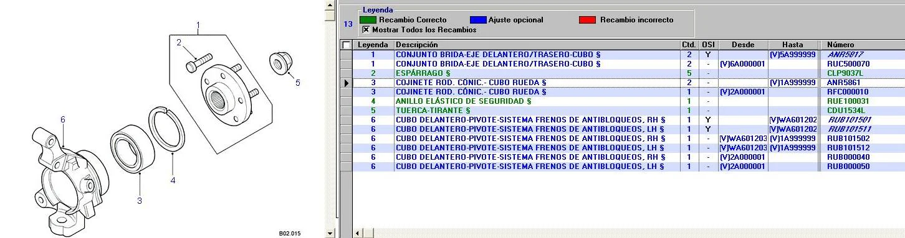Click the wheel stud bolt drawing
The width and height of the screenshot is (905, 238).
199,62
